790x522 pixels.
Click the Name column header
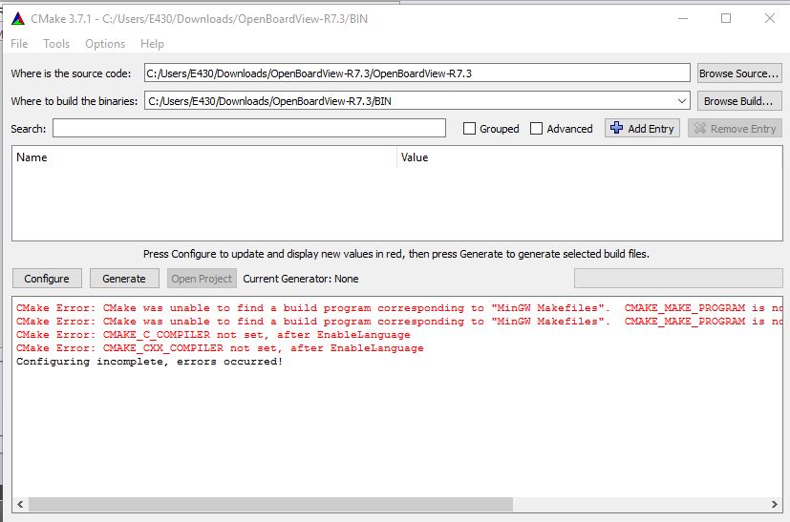click(x=204, y=157)
